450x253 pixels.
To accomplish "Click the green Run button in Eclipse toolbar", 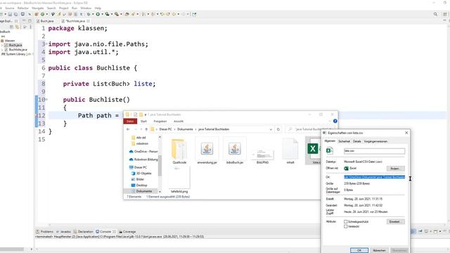I will pos(98,14).
